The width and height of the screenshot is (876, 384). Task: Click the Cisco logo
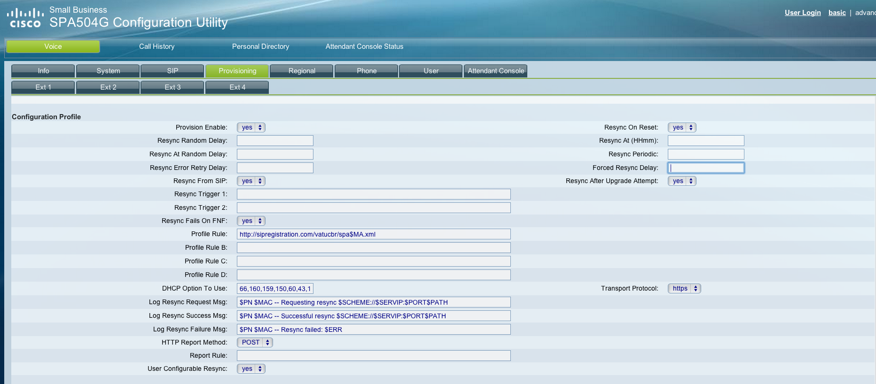[25, 18]
